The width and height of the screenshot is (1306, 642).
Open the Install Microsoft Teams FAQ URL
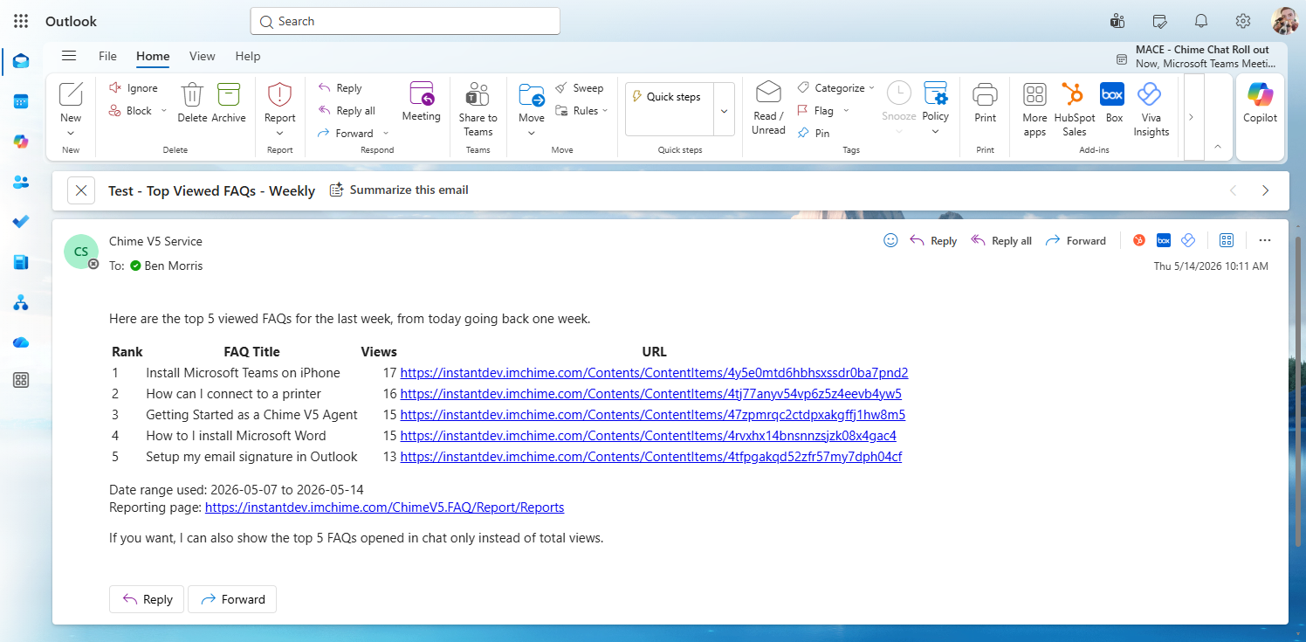point(654,373)
